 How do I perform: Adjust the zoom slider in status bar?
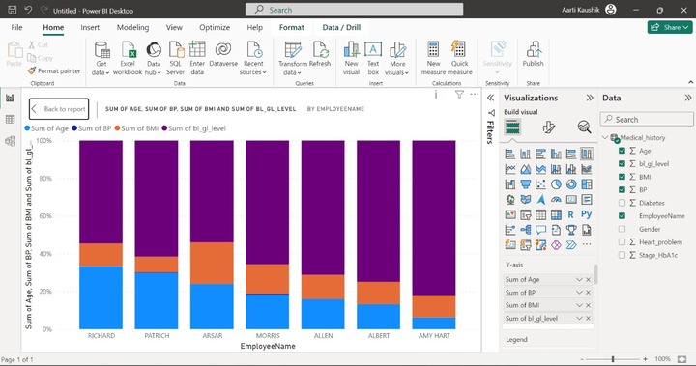point(613,359)
